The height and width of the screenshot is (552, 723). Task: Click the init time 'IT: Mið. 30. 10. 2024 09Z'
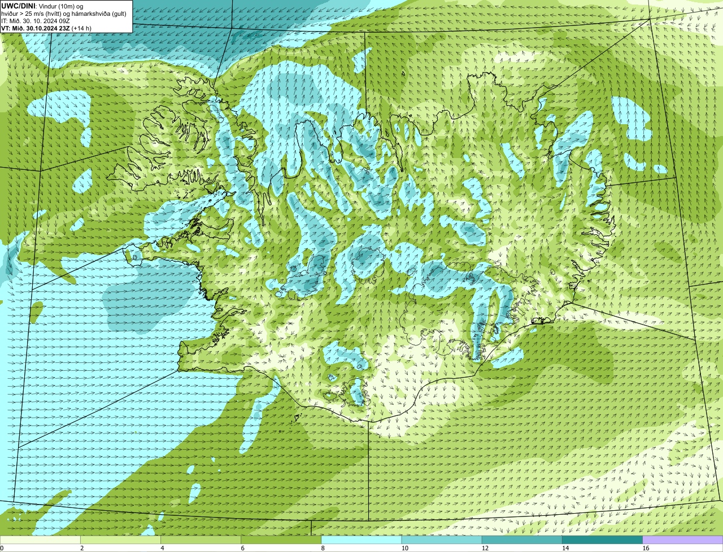(x=36, y=20)
